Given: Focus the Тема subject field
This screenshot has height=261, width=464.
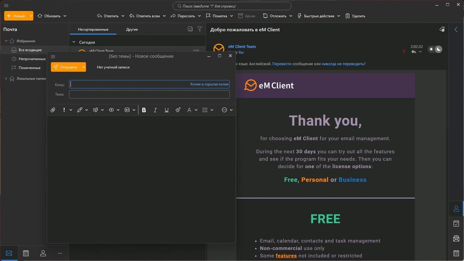Looking at the screenshot, I should 149,94.
